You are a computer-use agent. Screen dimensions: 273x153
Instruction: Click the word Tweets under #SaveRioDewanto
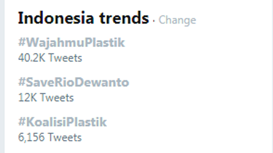(57, 97)
